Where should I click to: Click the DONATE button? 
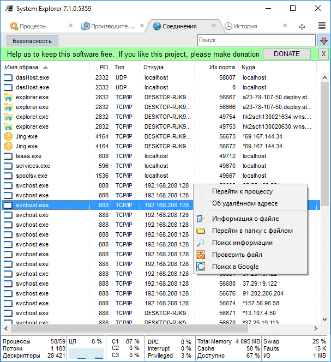click(x=287, y=54)
